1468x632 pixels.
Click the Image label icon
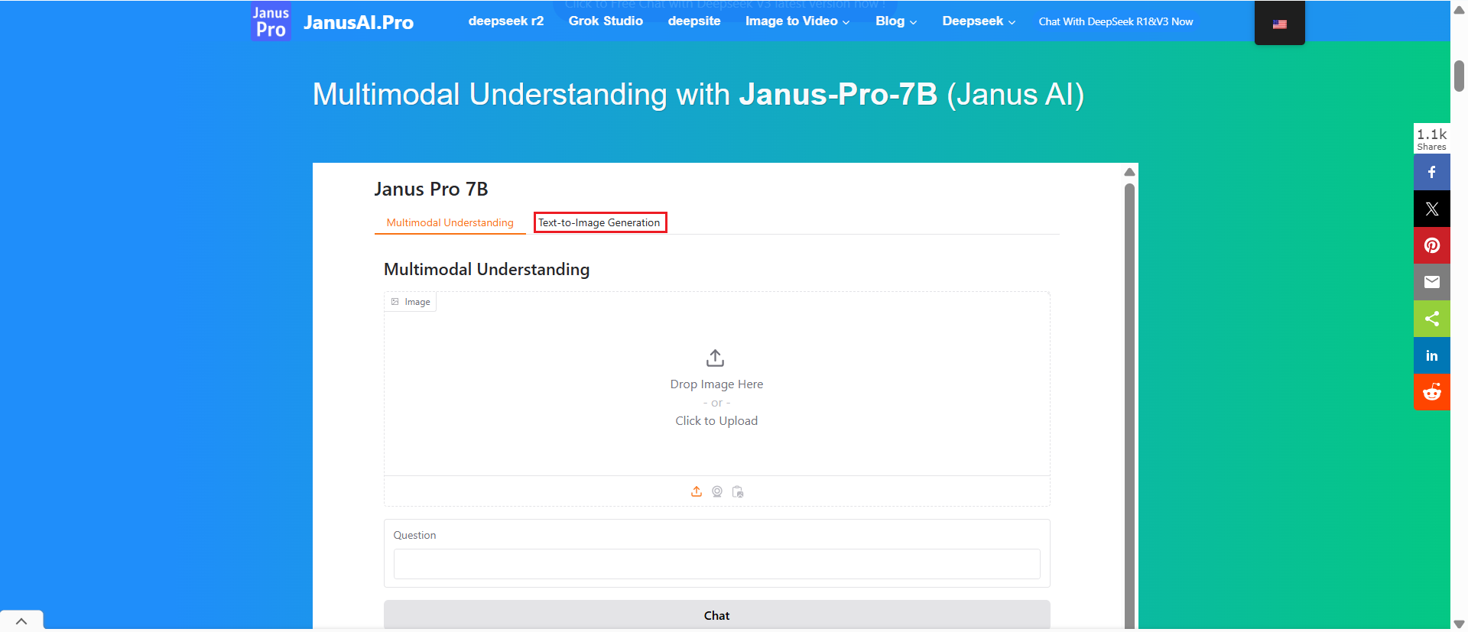click(395, 302)
